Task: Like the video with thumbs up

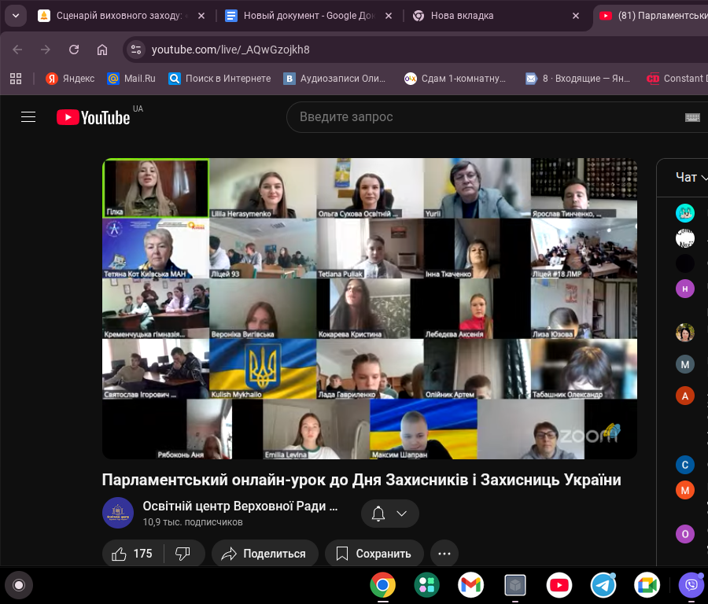Action: pos(131,554)
